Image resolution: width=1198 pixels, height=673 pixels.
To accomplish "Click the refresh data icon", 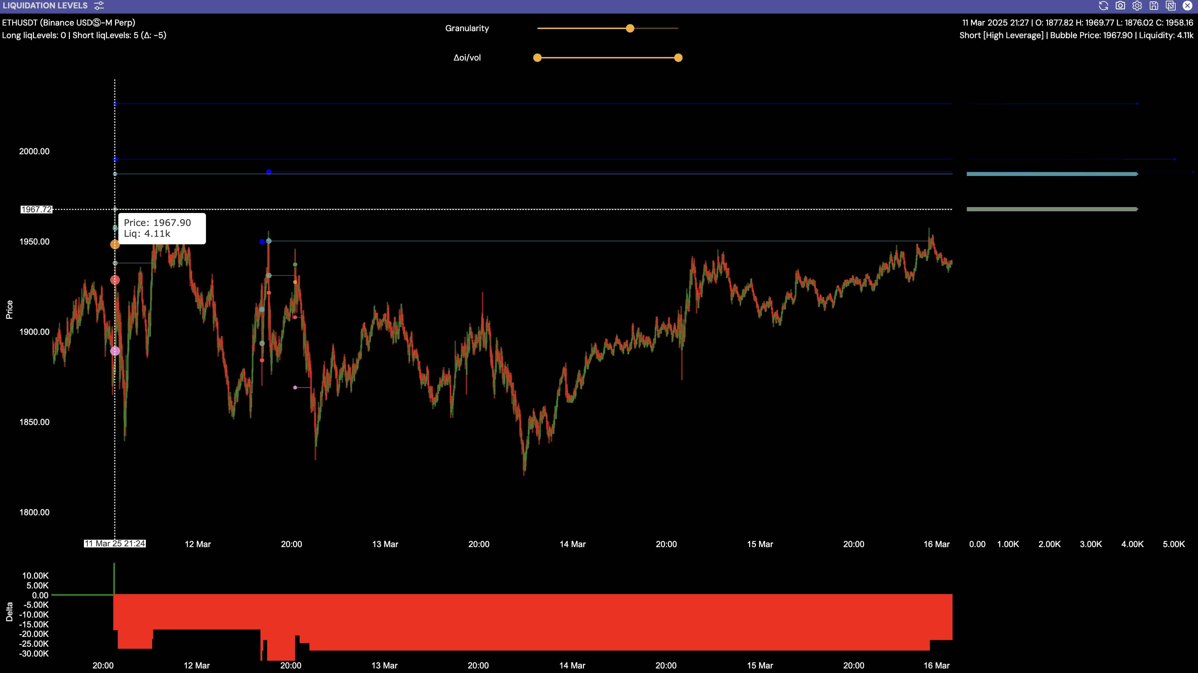I will pos(1104,6).
